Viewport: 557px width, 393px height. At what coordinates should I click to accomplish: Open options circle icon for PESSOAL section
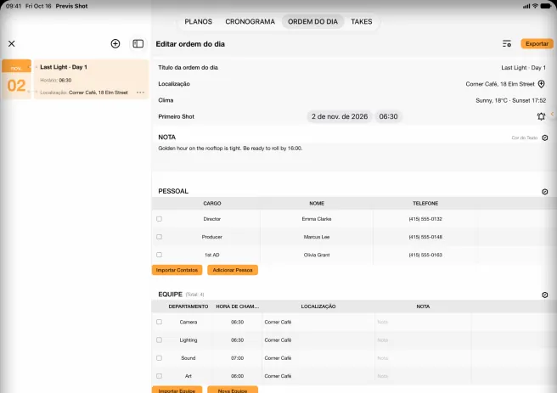pyautogui.click(x=544, y=192)
